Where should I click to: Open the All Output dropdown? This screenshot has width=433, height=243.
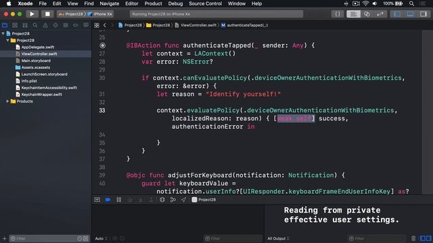(278, 238)
